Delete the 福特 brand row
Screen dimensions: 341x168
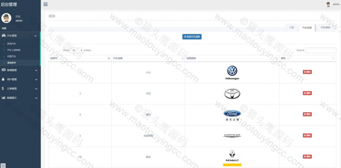(307, 114)
